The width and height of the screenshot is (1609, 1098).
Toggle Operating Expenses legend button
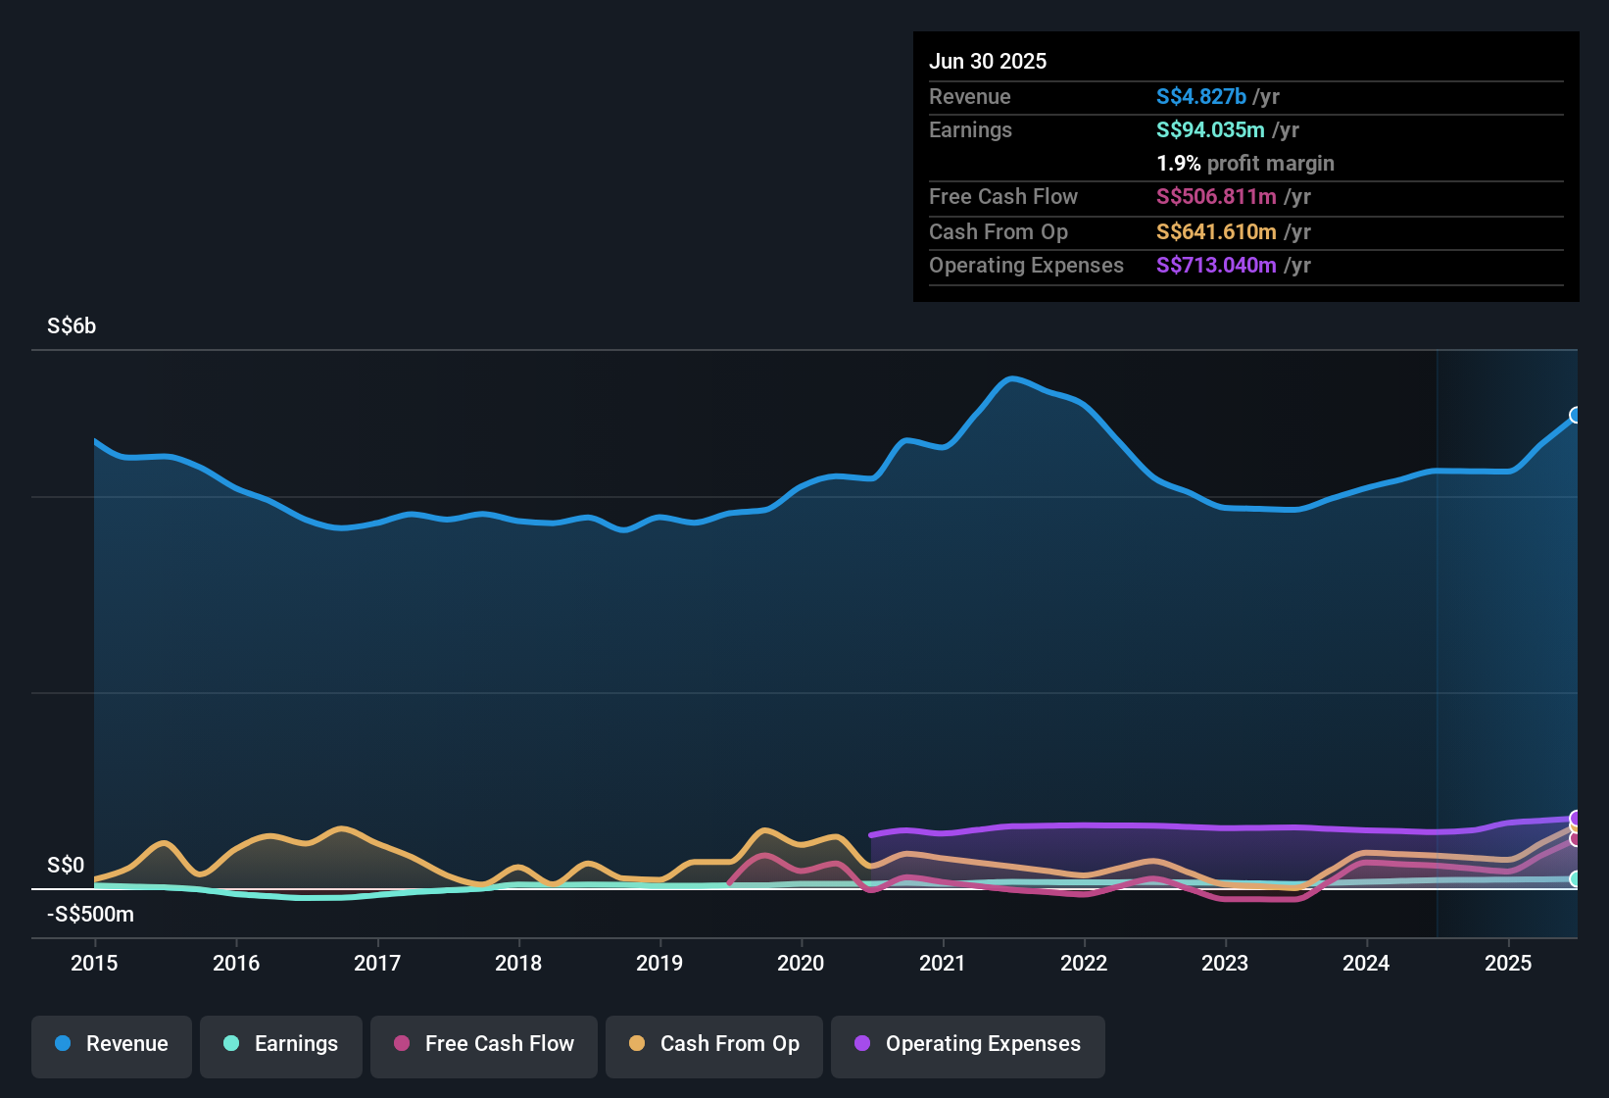pos(968,1044)
